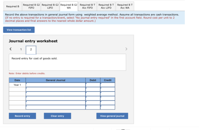This screenshot has height=130, width=199.
Task: Open View general journal
Action: (x=112, y=116)
